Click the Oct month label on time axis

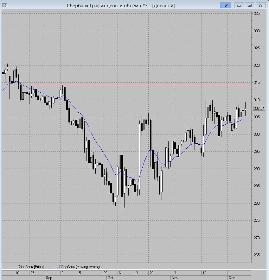click(110, 278)
